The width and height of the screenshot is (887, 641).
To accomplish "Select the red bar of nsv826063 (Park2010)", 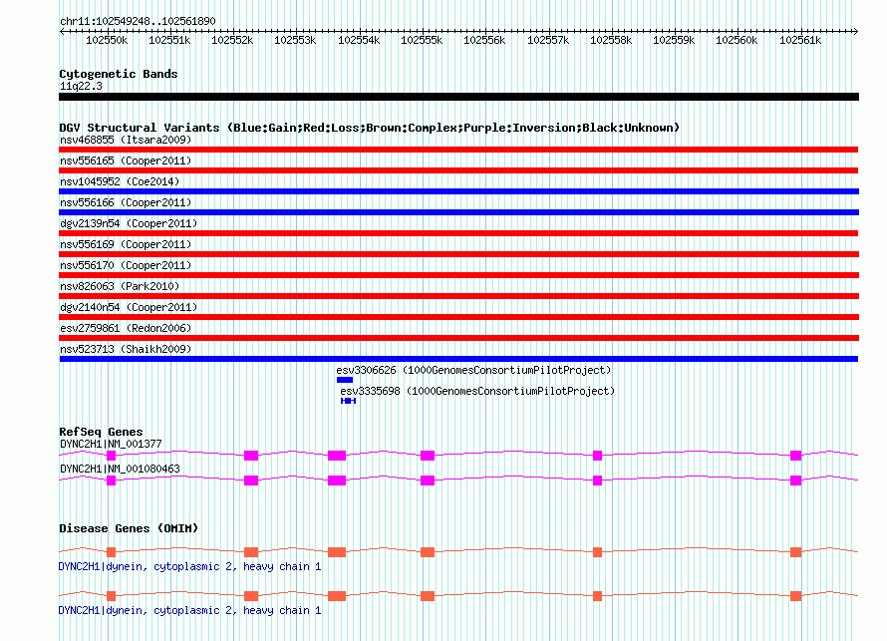I will pyautogui.click(x=458, y=296).
